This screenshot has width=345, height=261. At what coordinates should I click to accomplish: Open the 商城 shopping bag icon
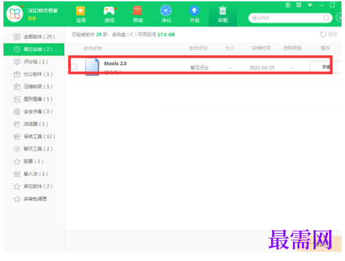pyautogui.click(x=137, y=11)
